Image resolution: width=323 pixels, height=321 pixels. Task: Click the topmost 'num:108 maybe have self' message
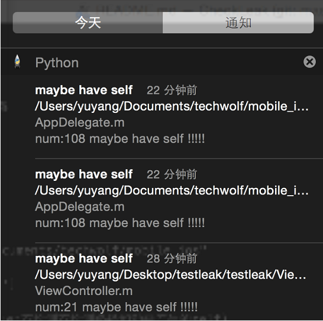point(120,138)
